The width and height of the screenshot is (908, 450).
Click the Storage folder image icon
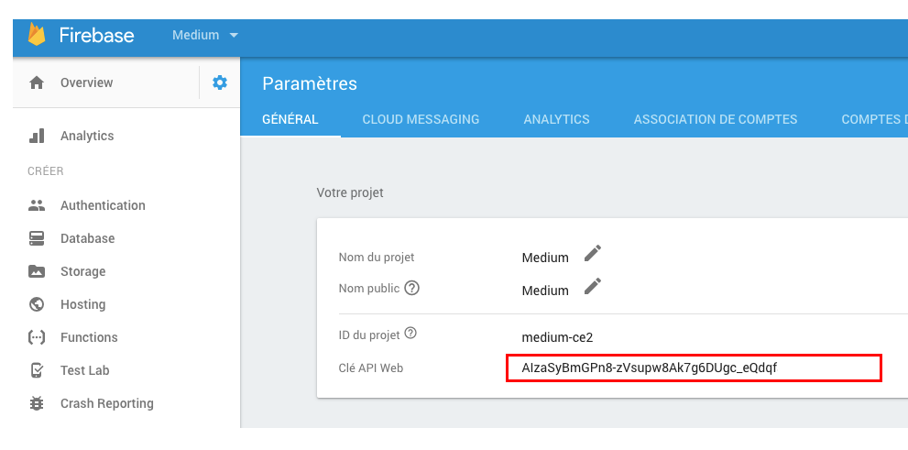point(37,271)
